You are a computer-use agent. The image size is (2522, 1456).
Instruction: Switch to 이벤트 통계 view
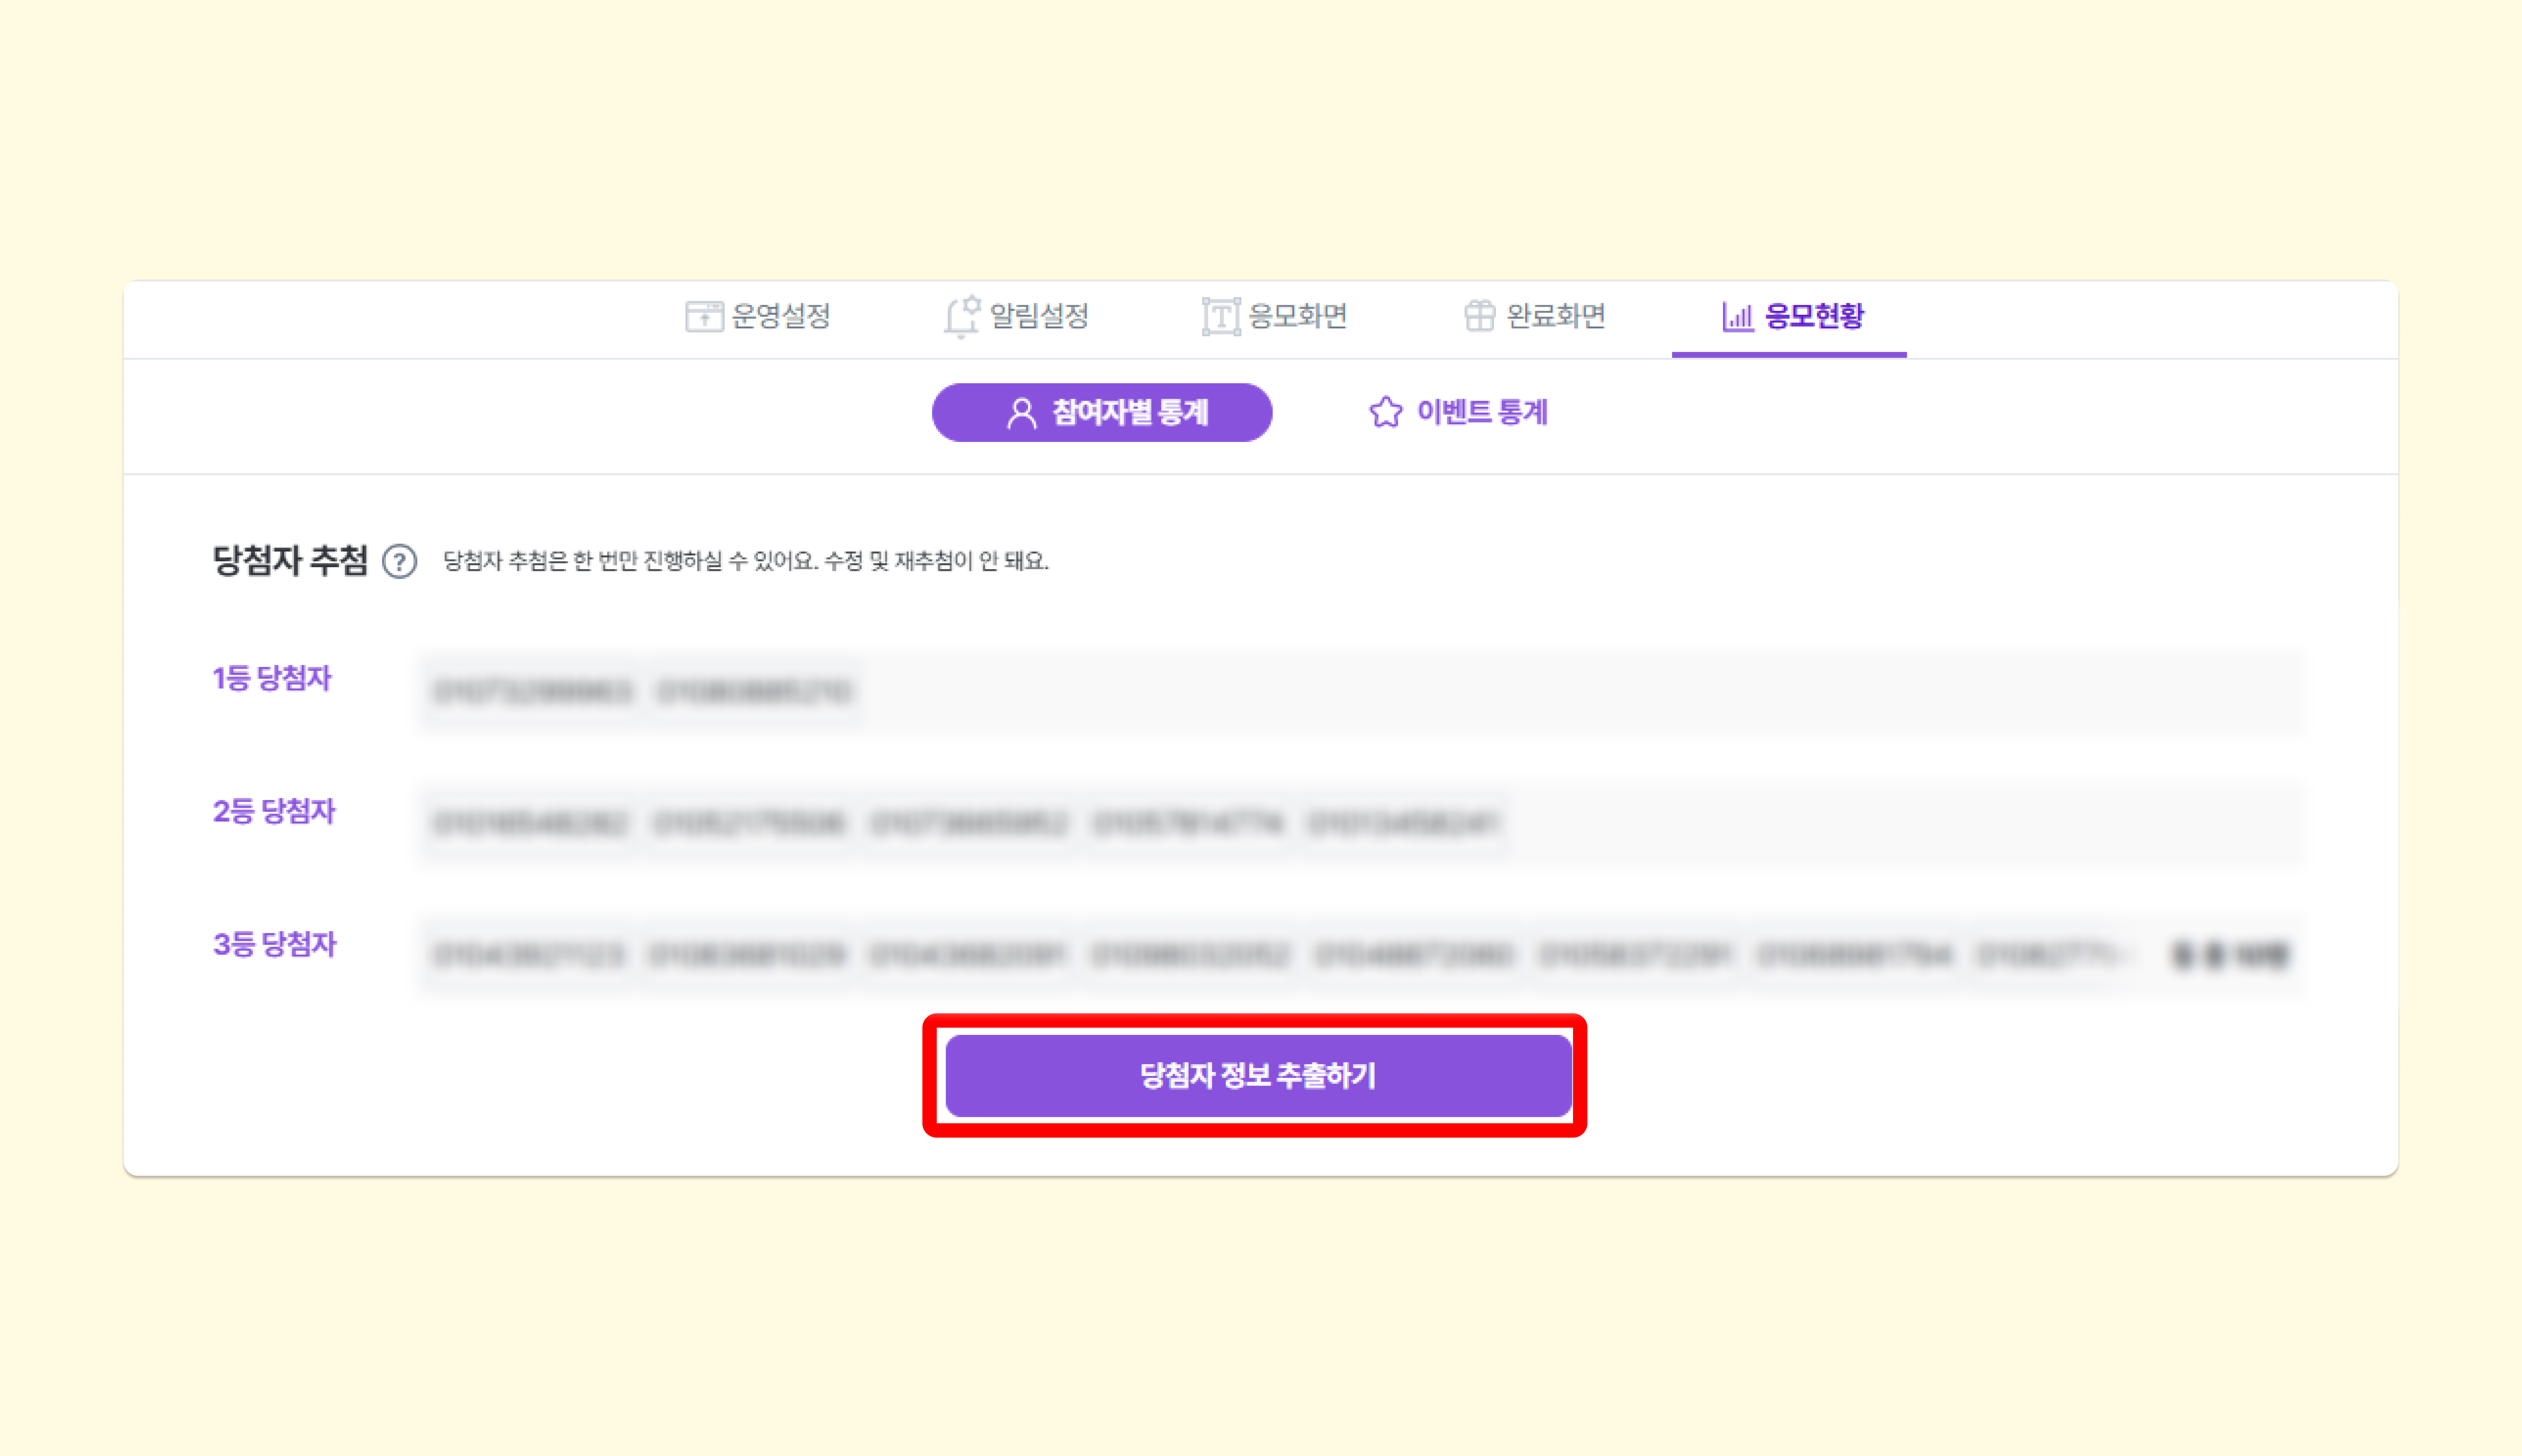point(1482,412)
